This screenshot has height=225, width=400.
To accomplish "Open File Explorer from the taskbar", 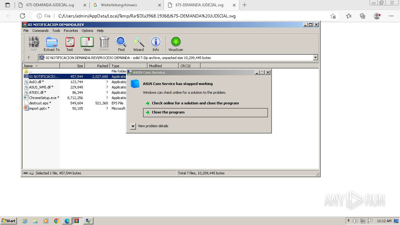I will 35,221.
